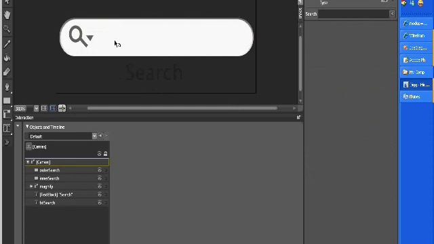
Task: Toggle lock-all padlock in timeline header
Action: click(106, 154)
